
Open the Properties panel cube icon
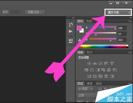[71, 41]
